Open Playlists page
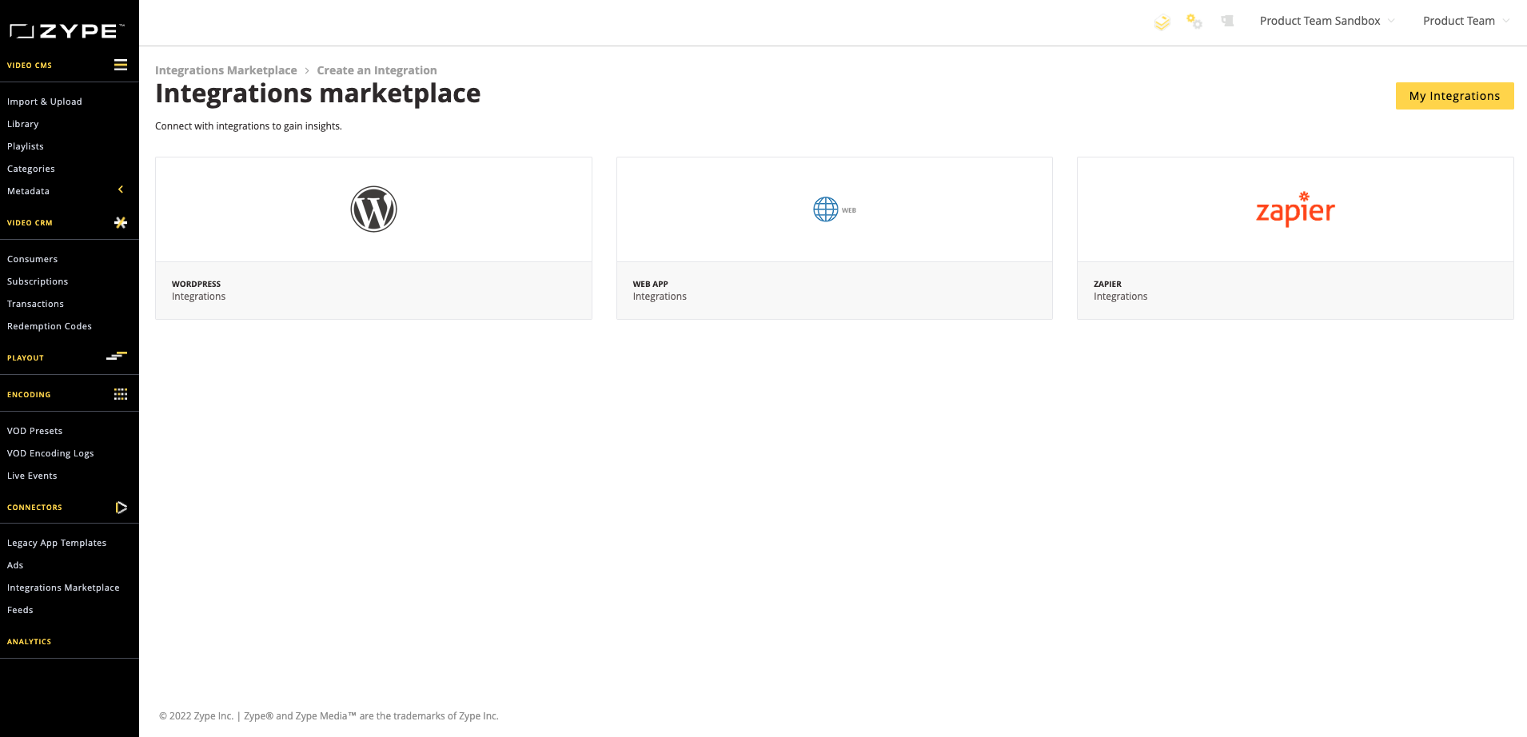1527x737 pixels. pos(26,146)
